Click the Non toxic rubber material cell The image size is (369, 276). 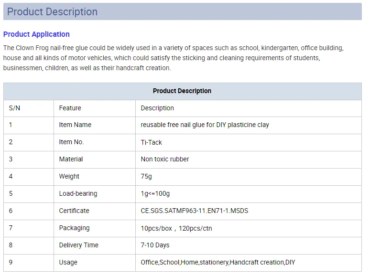[x=249, y=159]
